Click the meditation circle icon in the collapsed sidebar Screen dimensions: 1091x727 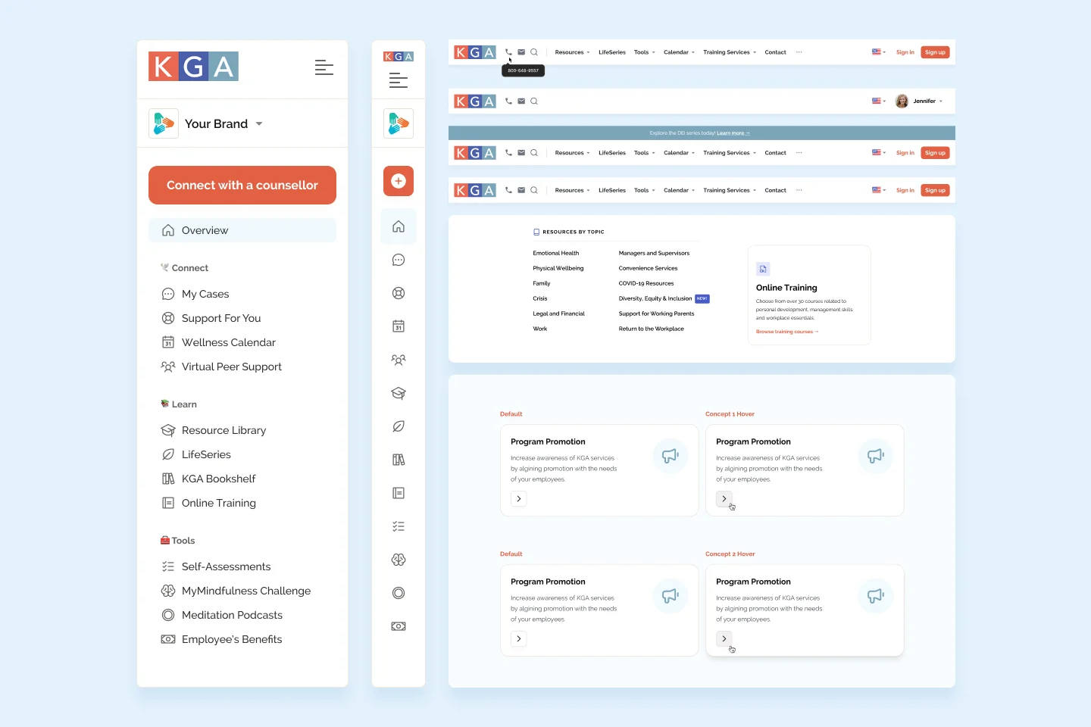[x=399, y=593]
